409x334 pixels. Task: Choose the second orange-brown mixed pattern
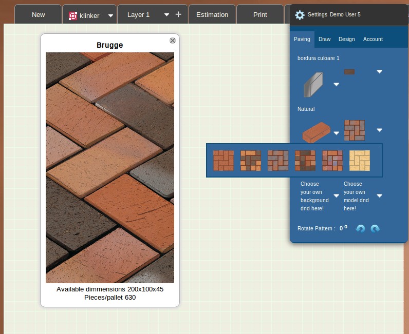251,161
